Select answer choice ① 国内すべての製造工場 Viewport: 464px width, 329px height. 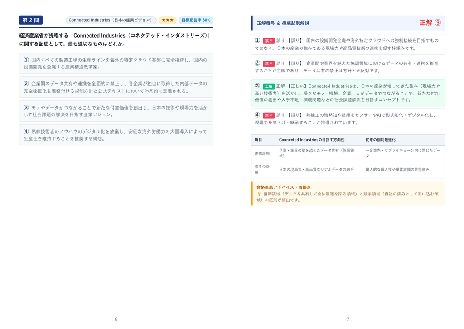click(116, 63)
